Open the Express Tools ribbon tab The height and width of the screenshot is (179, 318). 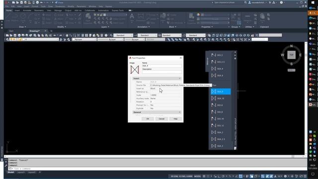tap(118, 10)
